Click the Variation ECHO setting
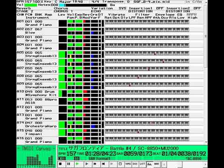Viewport: 224px width, 168px height. pos(96,11)
